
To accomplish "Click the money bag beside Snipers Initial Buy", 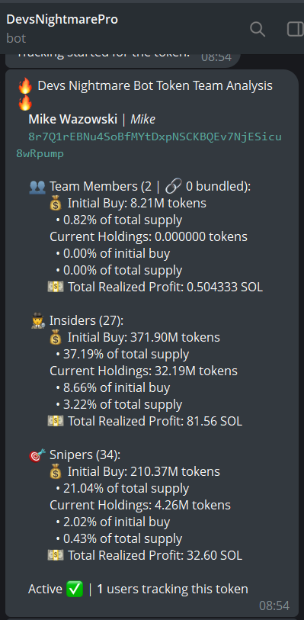I will pyautogui.click(x=56, y=472).
